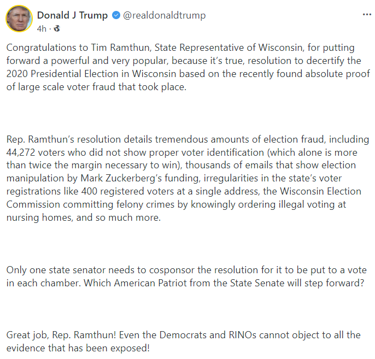Click the words "nursing homes" in the post
375x359 pixels.
[x=34, y=217]
